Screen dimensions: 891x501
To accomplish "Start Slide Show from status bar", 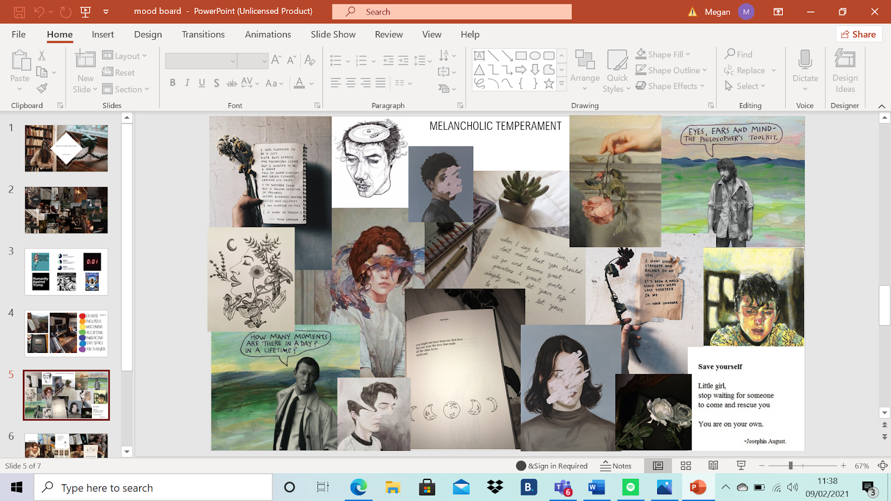I will (741, 465).
